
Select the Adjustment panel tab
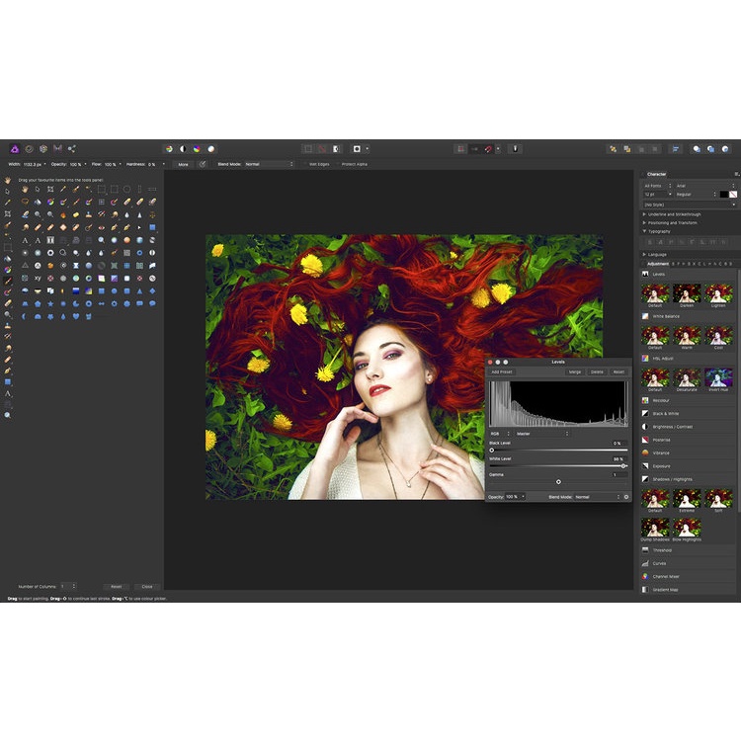658,264
